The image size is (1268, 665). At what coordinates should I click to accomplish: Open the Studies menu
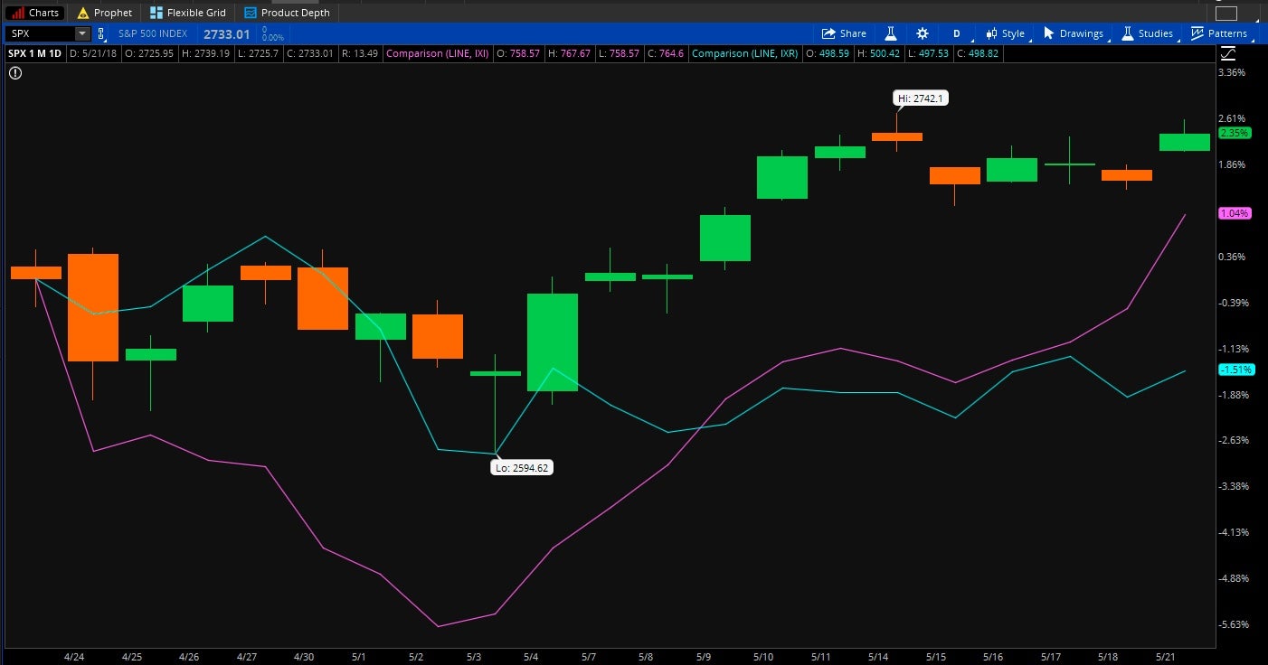pos(1147,33)
